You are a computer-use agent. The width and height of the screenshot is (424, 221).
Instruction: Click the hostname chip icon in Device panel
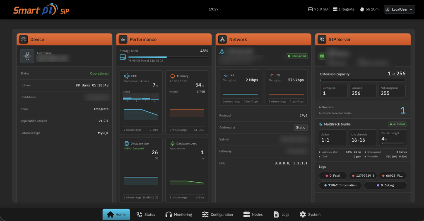(x=27, y=56)
